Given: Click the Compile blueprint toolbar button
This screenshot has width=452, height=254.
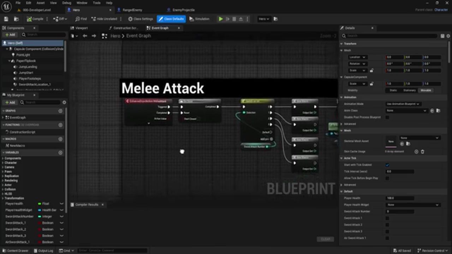Looking at the screenshot, I should (35, 19).
